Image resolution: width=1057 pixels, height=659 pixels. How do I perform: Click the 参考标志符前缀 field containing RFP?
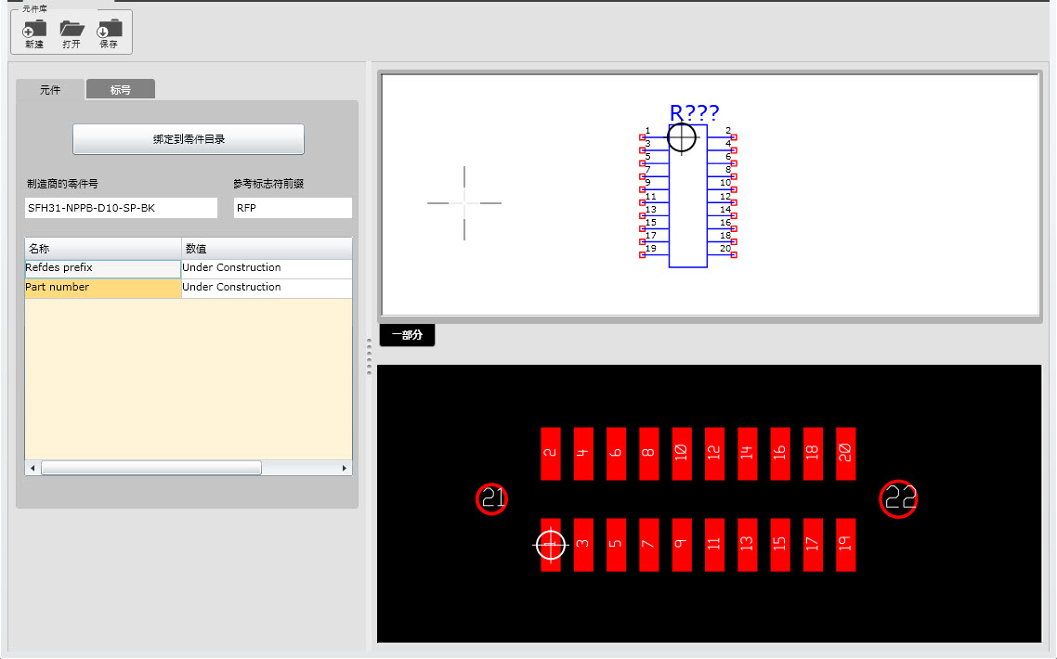[x=293, y=208]
